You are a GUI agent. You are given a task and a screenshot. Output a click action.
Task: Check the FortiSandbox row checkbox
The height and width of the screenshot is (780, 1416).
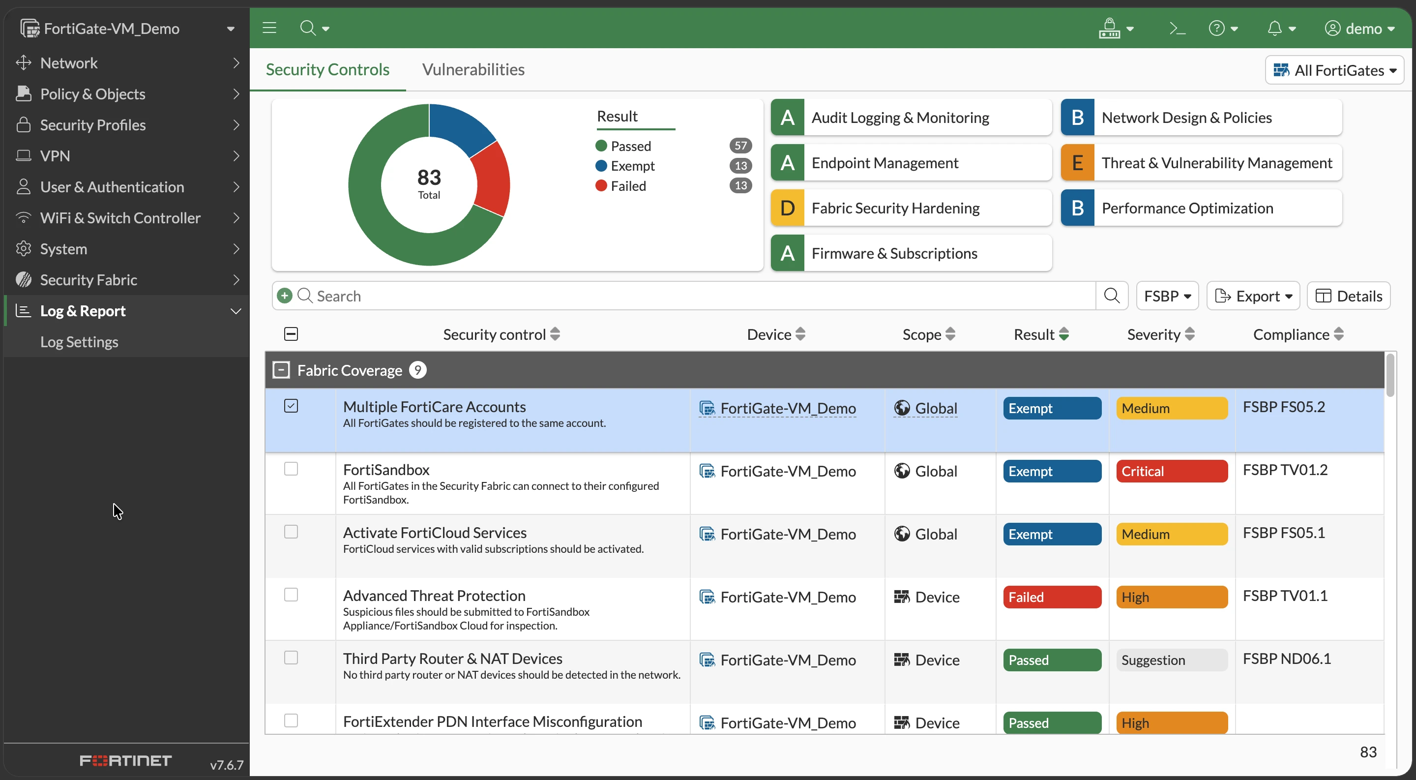click(291, 469)
